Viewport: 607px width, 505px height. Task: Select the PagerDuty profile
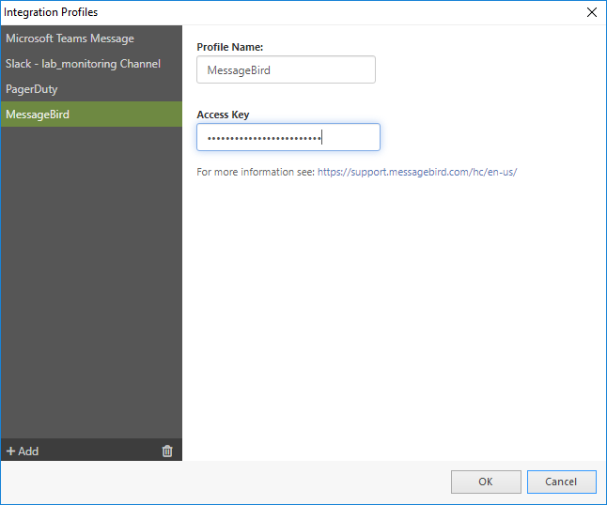click(91, 89)
